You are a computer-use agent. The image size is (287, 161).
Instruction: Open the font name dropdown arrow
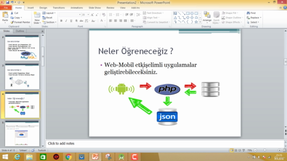[80, 15]
